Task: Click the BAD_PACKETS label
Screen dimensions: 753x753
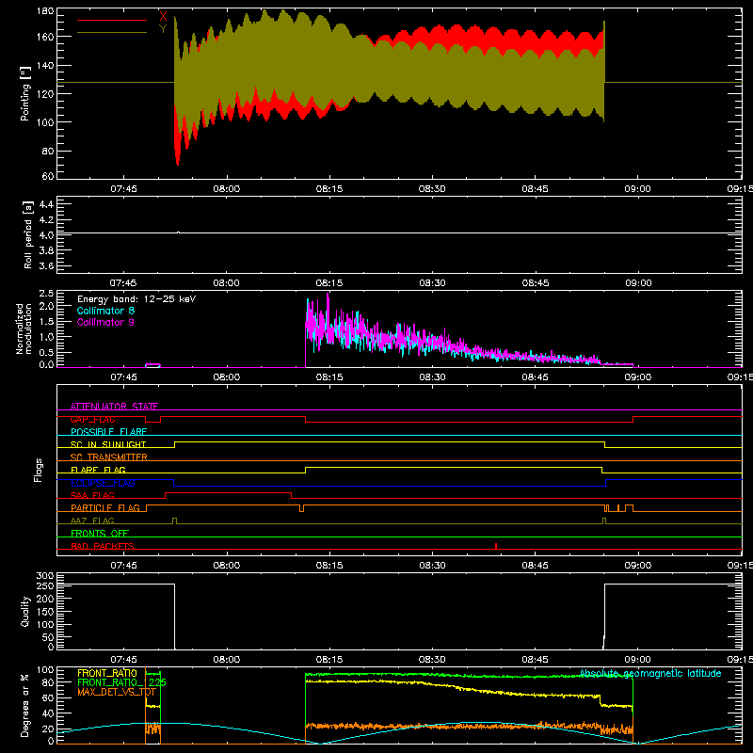Action: (x=103, y=546)
